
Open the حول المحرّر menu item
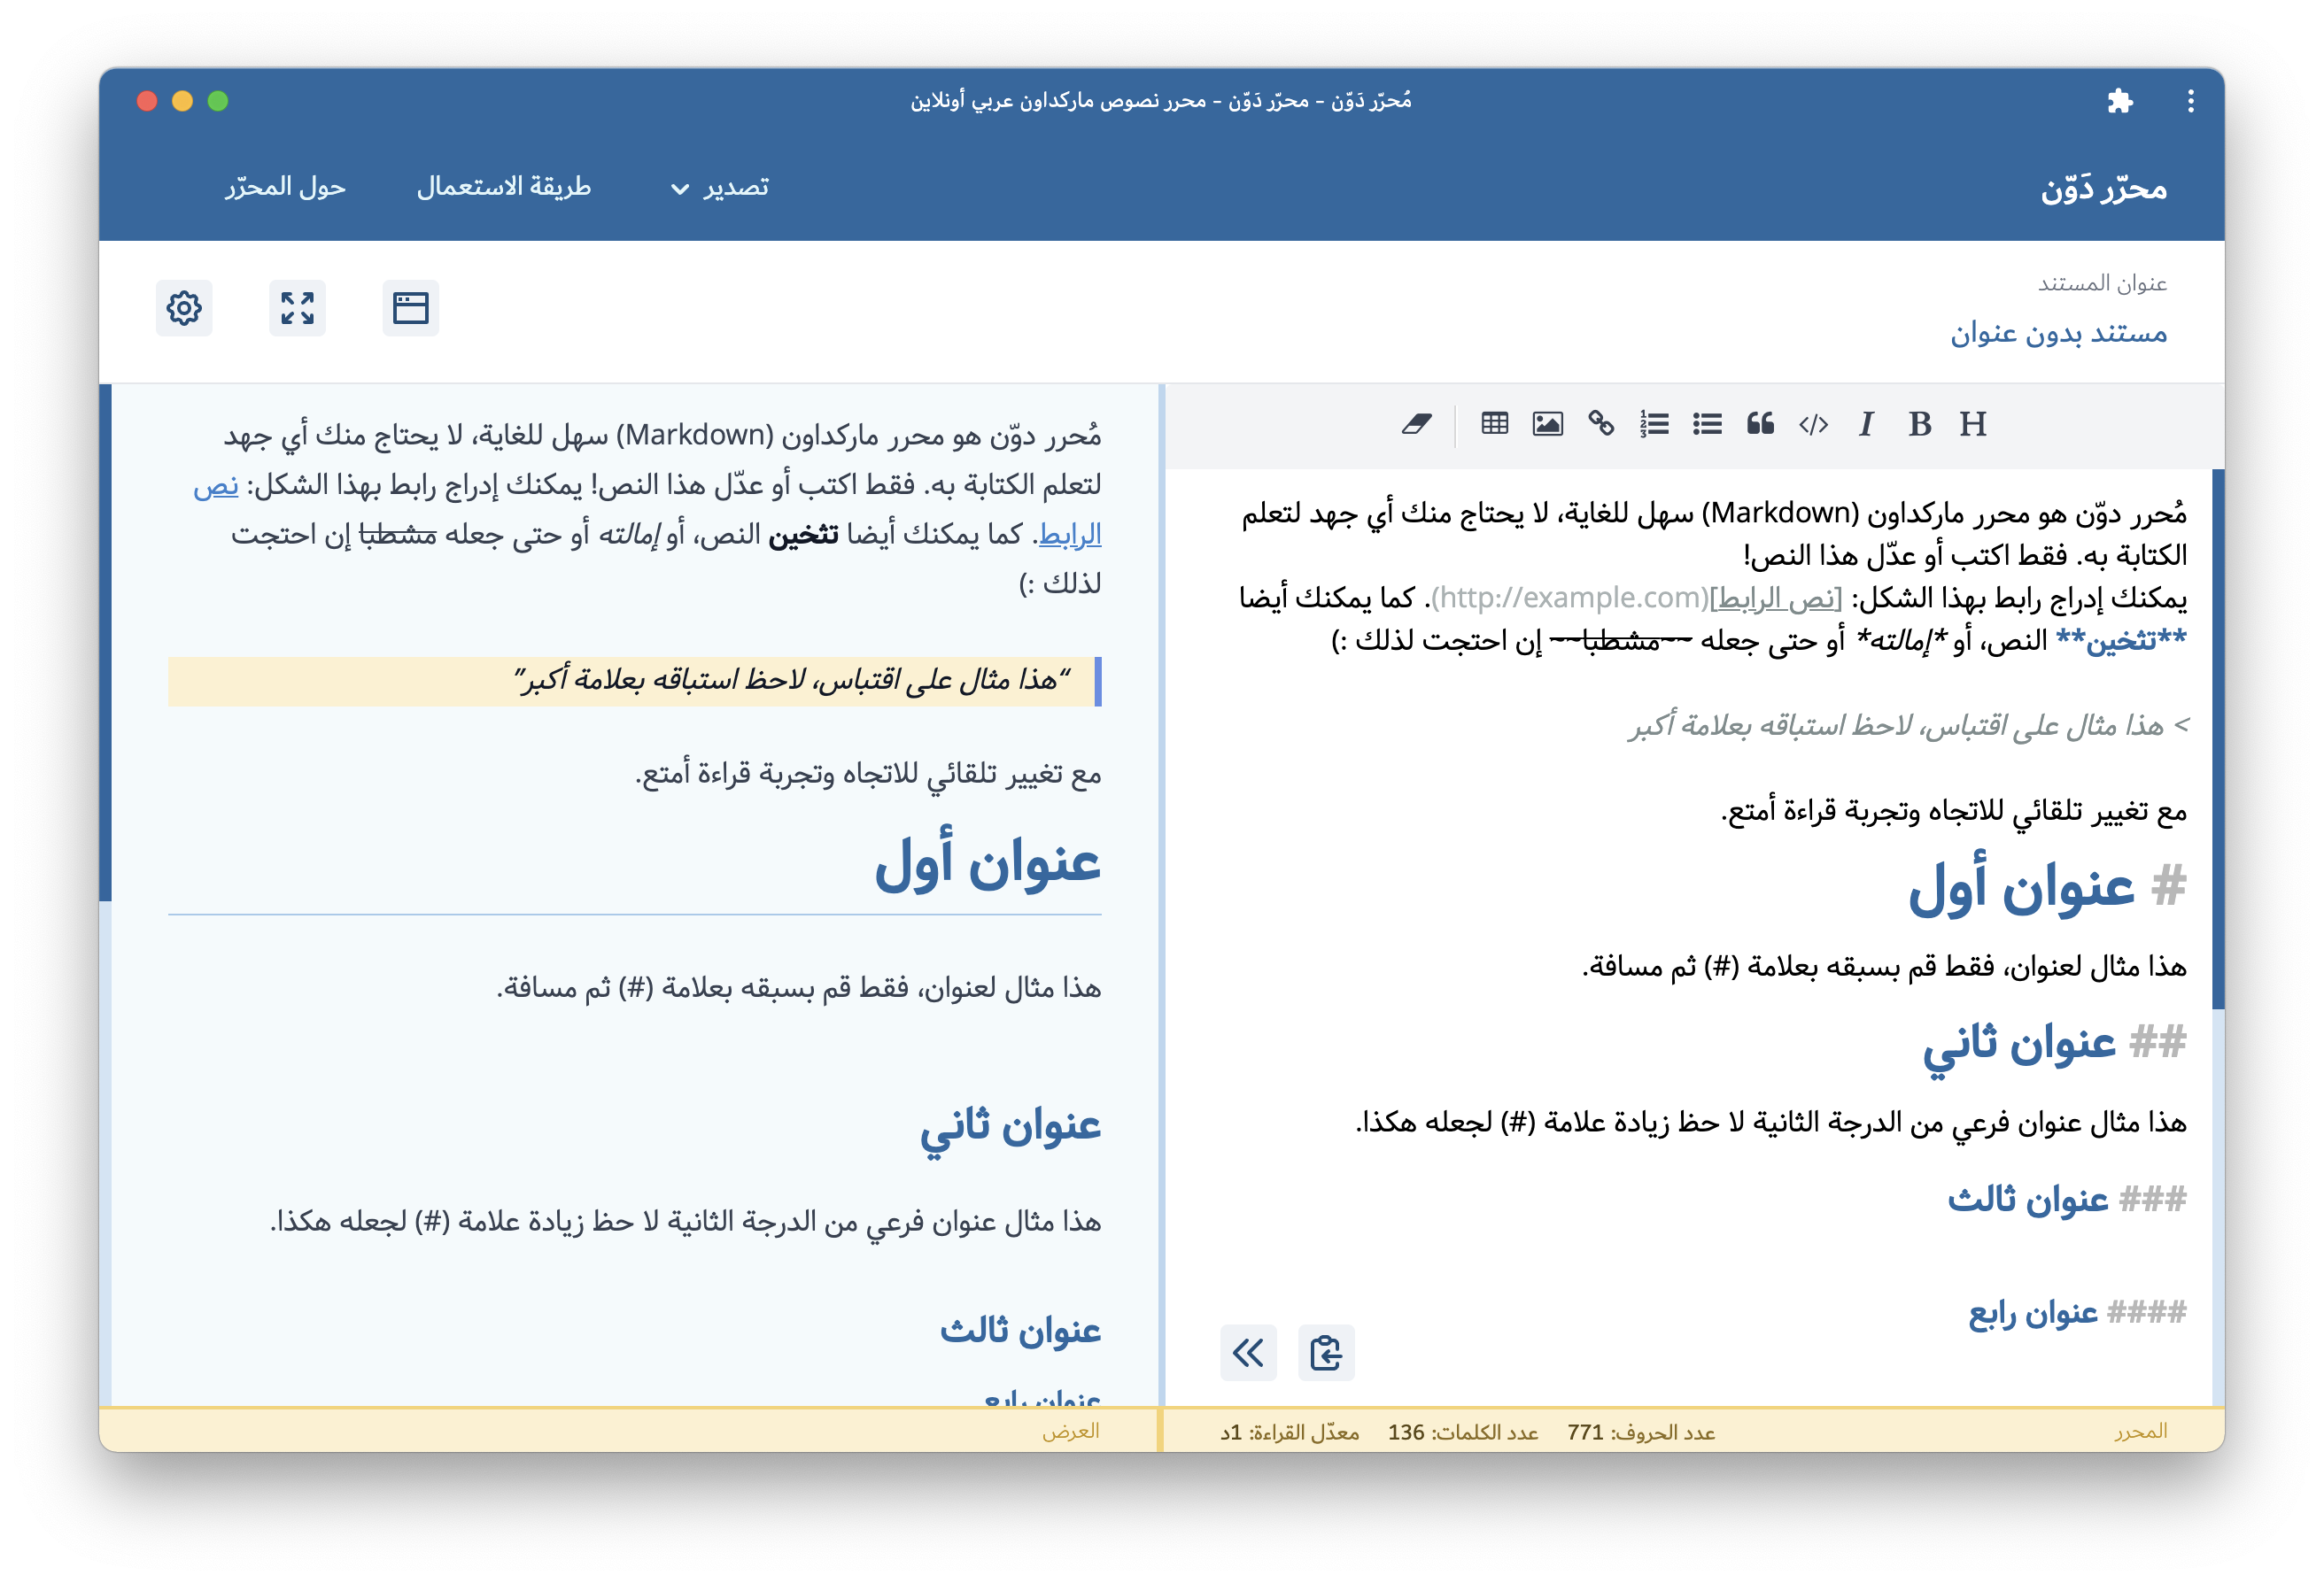click(285, 187)
